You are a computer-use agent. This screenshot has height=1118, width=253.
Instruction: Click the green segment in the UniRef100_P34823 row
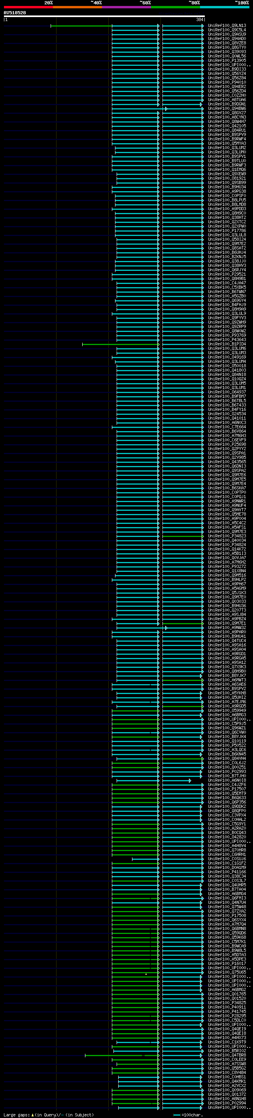click(x=183, y=537)
